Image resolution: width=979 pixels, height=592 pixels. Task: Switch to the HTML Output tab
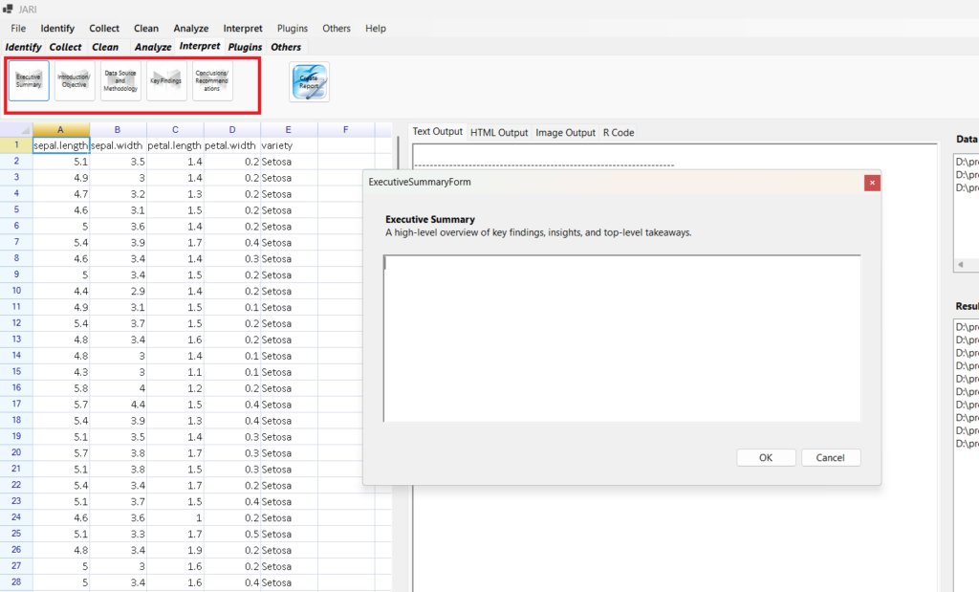tap(499, 133)
